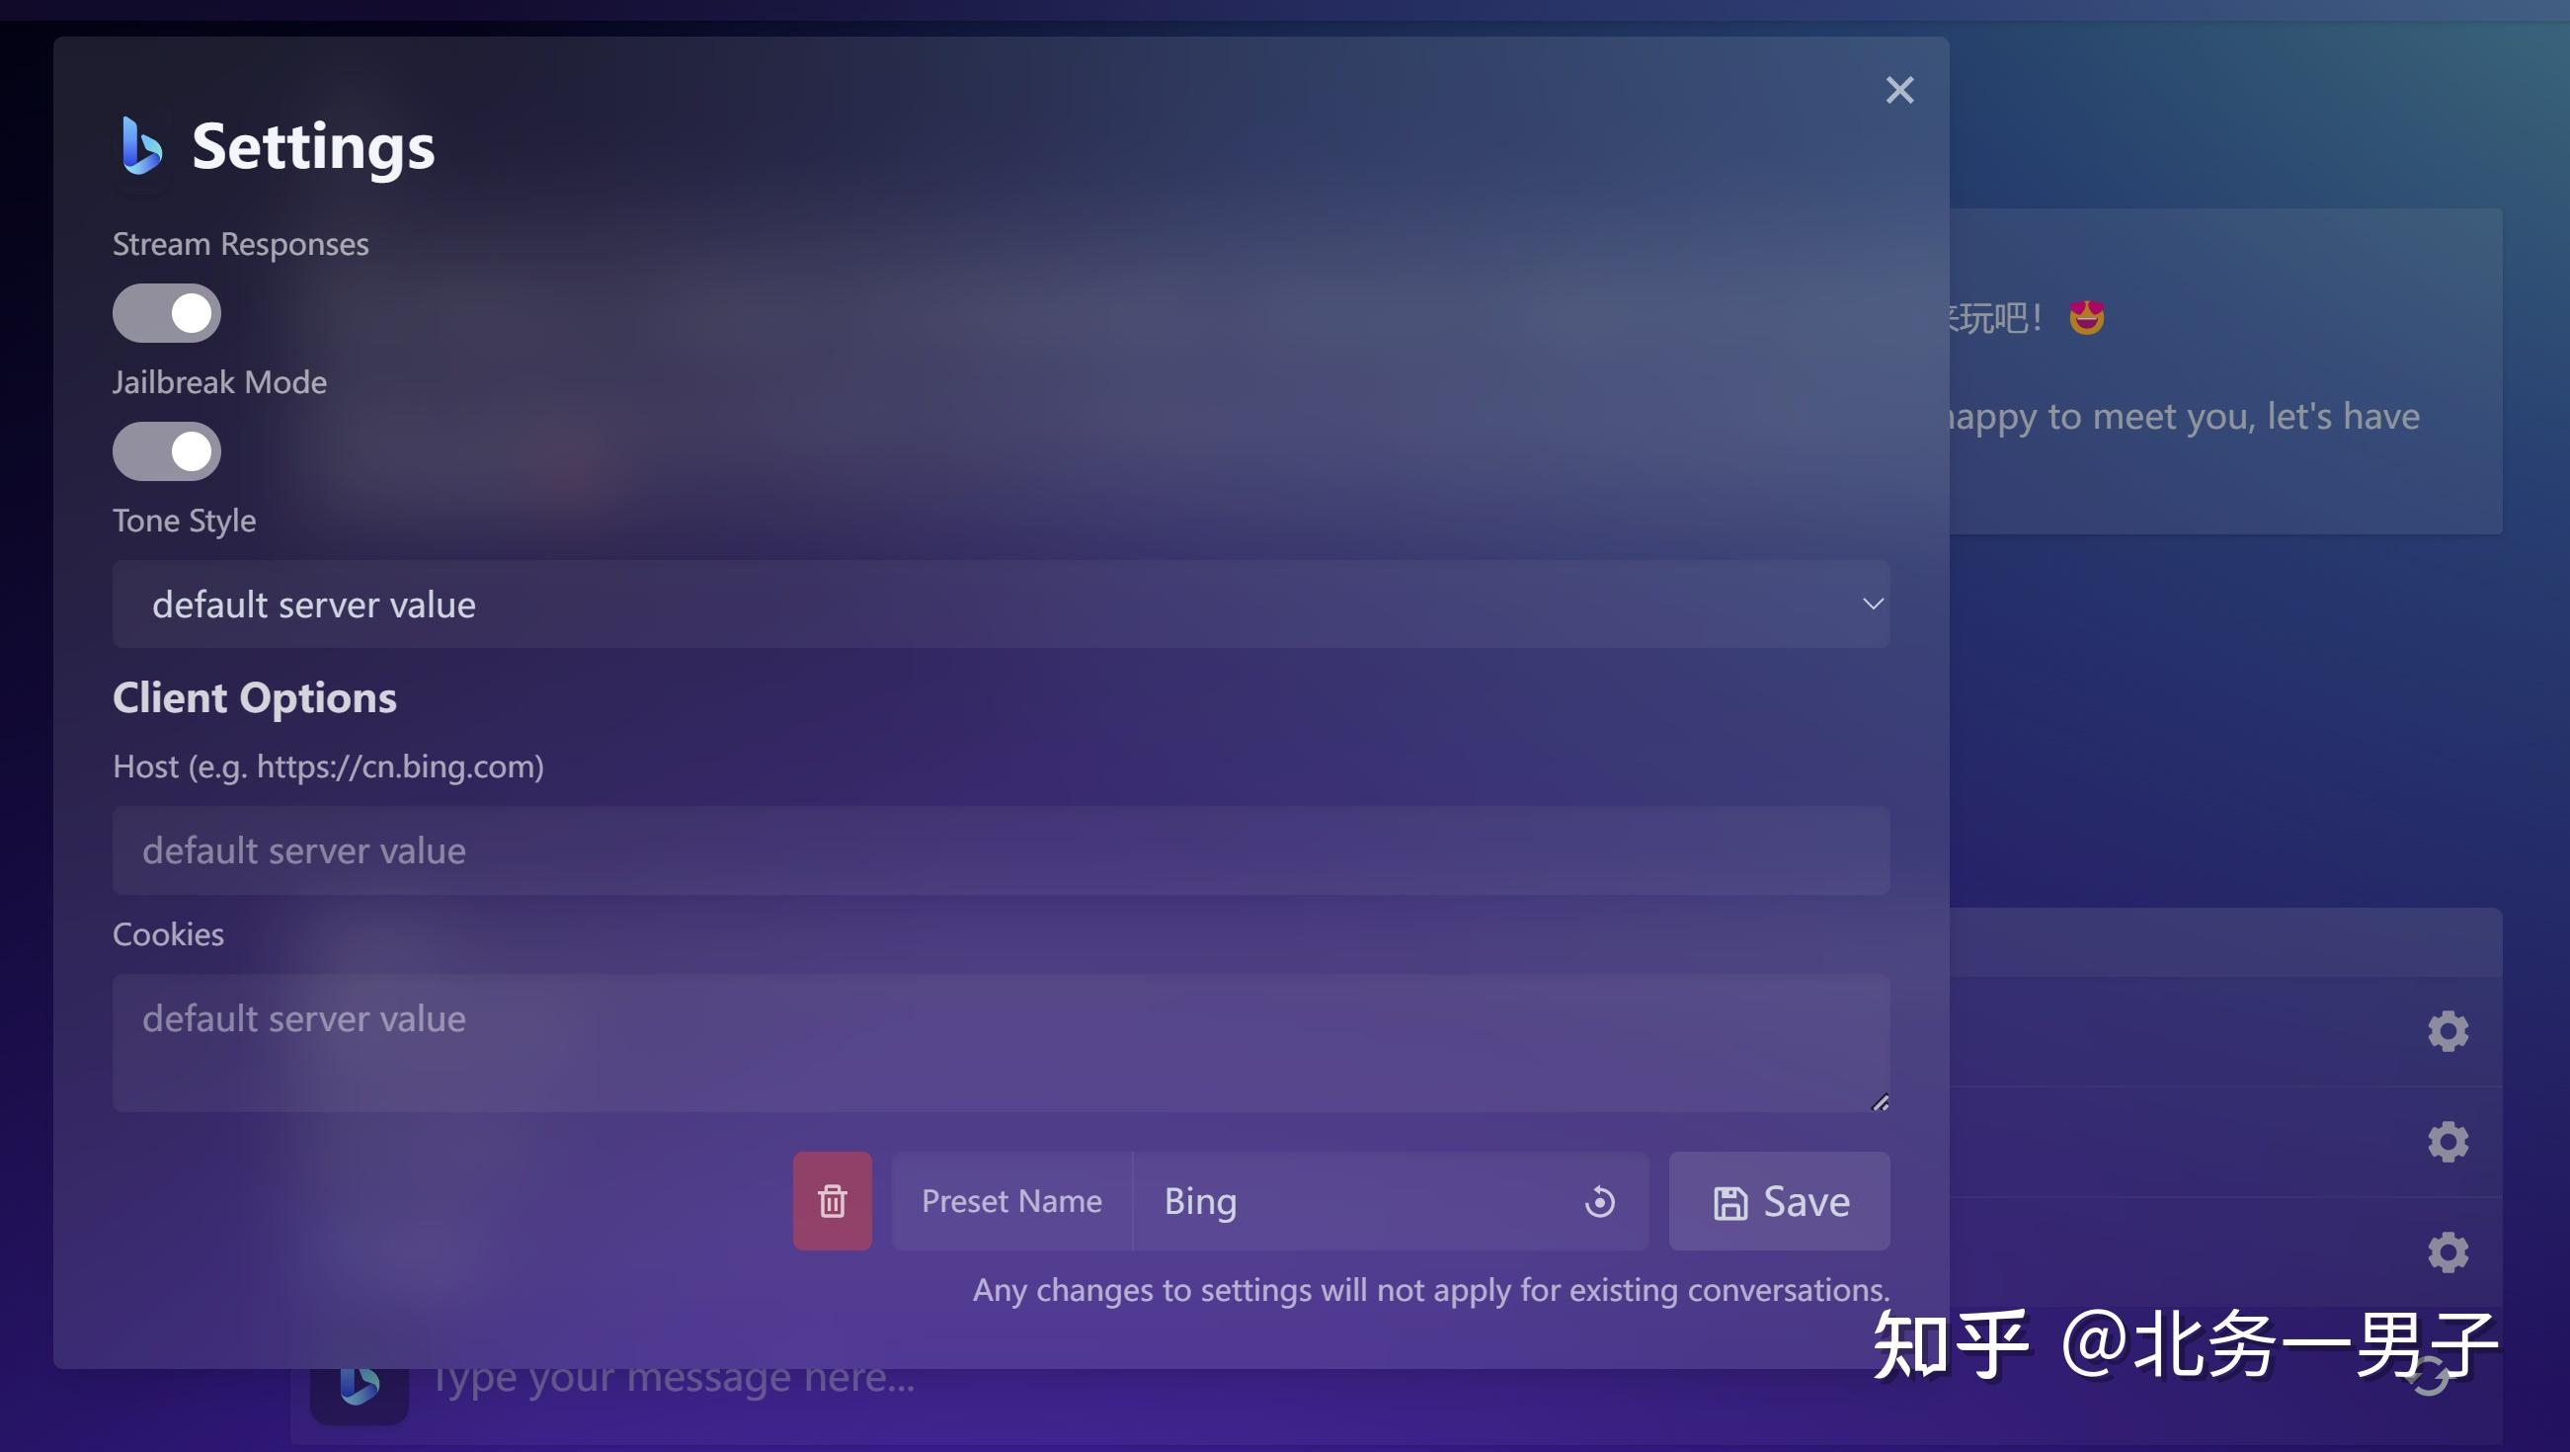Open the middle gear icon on the right panel
This screenshot has width=2570, height=1452.
click(2447, 1142)
